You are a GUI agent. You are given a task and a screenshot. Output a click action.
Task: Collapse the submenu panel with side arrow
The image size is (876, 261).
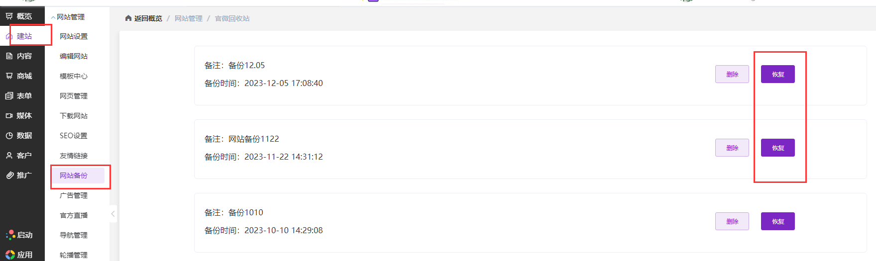[x=113, y=214]
